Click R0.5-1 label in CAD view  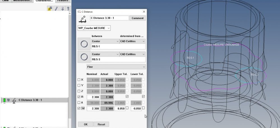tap(190, 58)
